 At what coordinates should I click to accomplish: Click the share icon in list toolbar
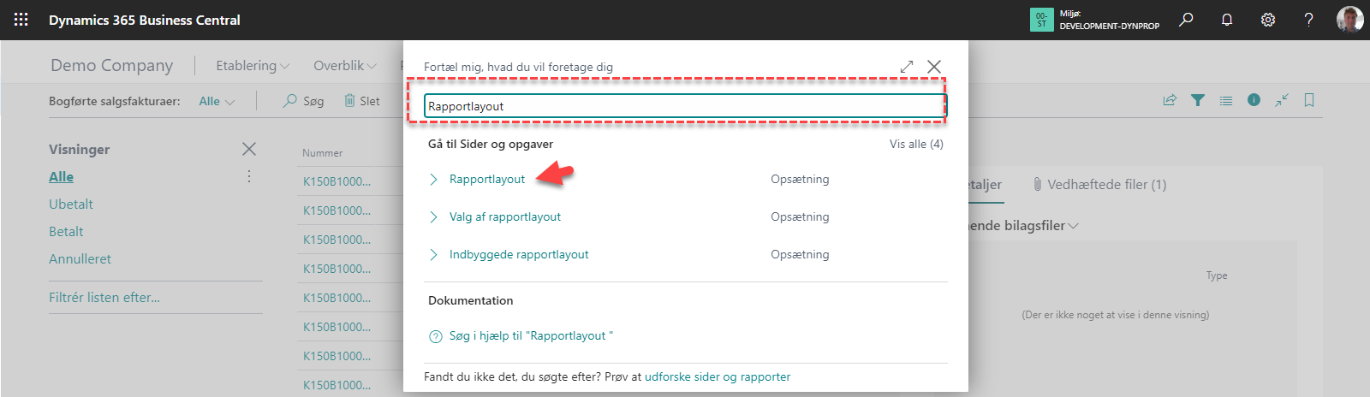[1170, 100]
